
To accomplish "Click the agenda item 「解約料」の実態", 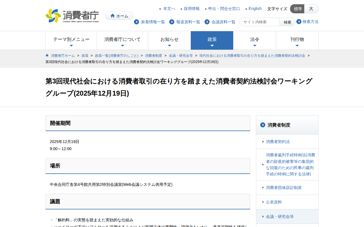I will [92, 220].
